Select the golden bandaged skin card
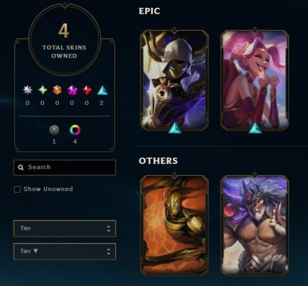Image resolution: width=308 pixels, height=286 pixels. [x=174, y=225]
